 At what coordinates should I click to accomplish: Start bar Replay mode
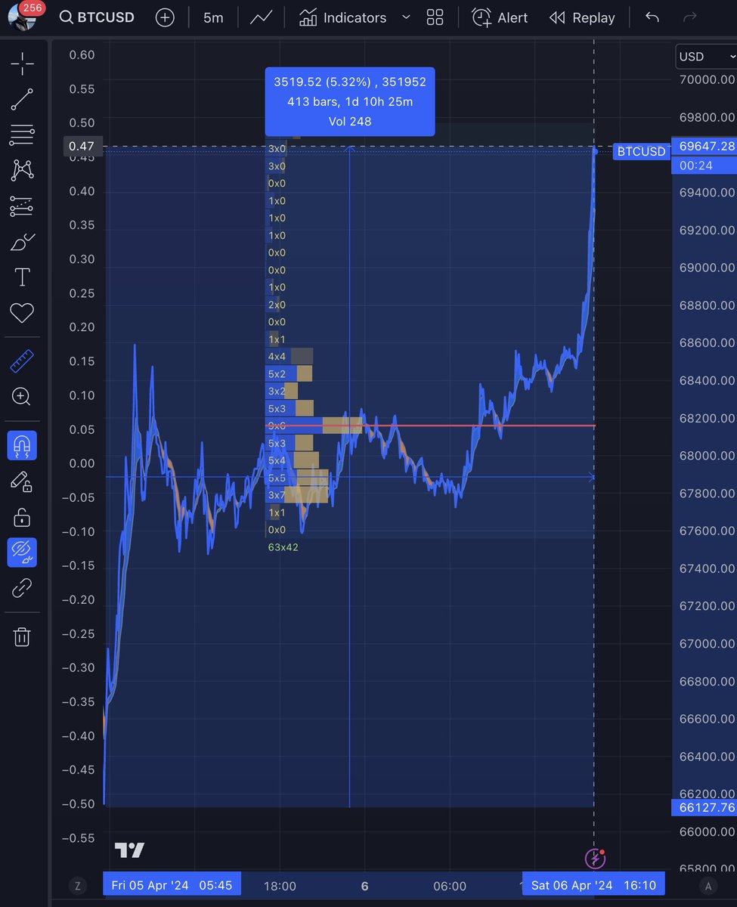tap(582, 17)
